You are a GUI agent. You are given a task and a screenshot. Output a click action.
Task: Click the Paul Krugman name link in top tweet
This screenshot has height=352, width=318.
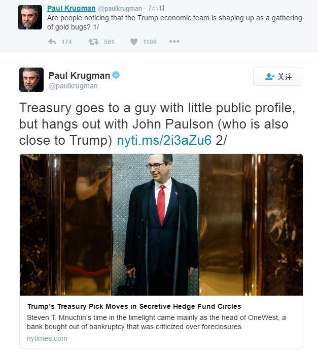click(71, 8)
